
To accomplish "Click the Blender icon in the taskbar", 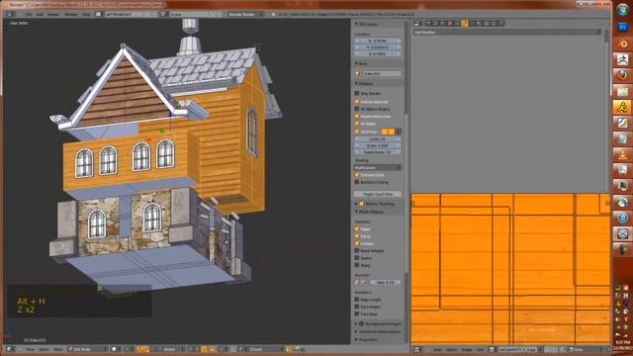I will pos(622,44).
